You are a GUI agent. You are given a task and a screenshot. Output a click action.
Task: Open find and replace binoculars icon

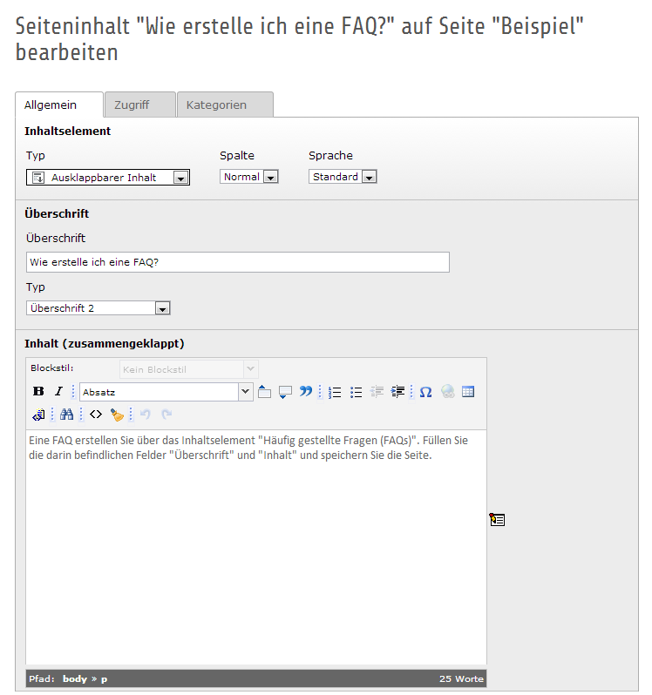point(66,415)
